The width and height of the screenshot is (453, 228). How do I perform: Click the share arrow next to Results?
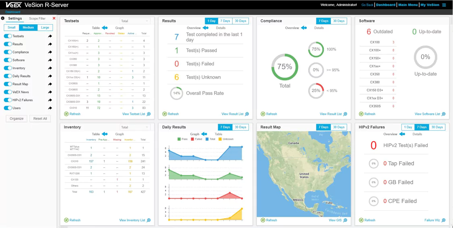(x=50, y=44)
